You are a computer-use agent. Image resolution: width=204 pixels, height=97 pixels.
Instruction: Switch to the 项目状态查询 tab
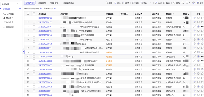[69, 3]
